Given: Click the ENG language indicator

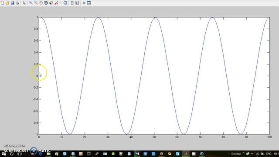Looking at the screenshot, I should [269, 154].
